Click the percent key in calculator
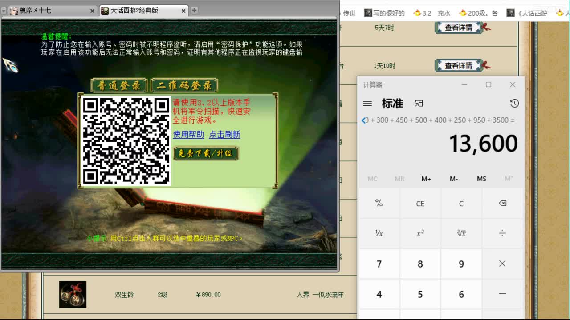570x320 pixels. click(x=379, y=203)
